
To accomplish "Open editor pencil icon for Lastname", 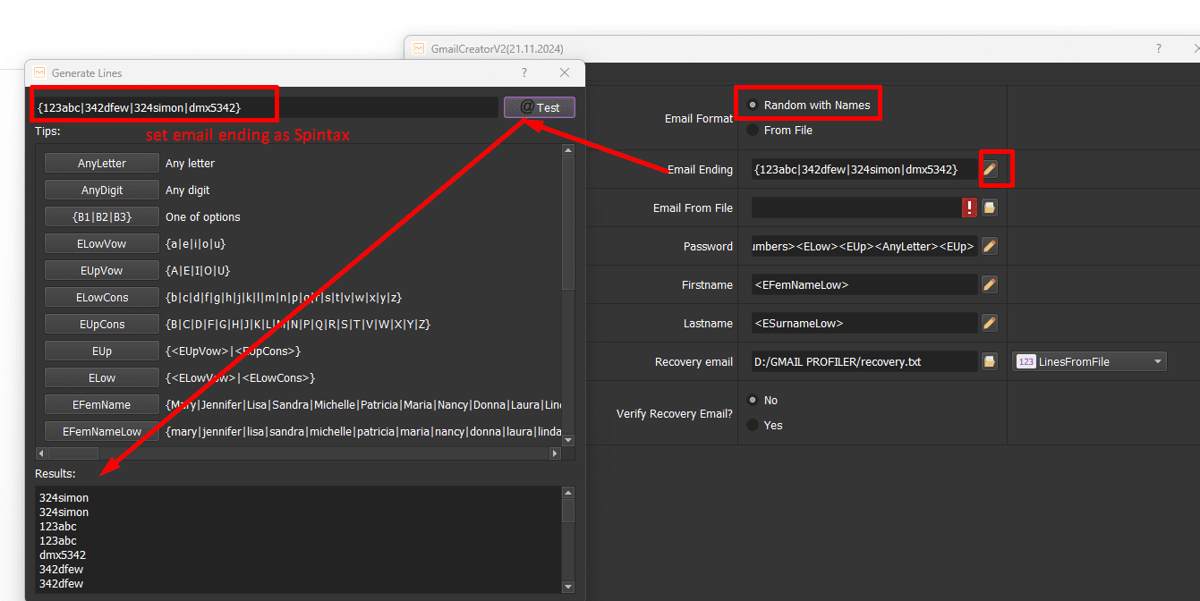I will [x=990, y=323].
